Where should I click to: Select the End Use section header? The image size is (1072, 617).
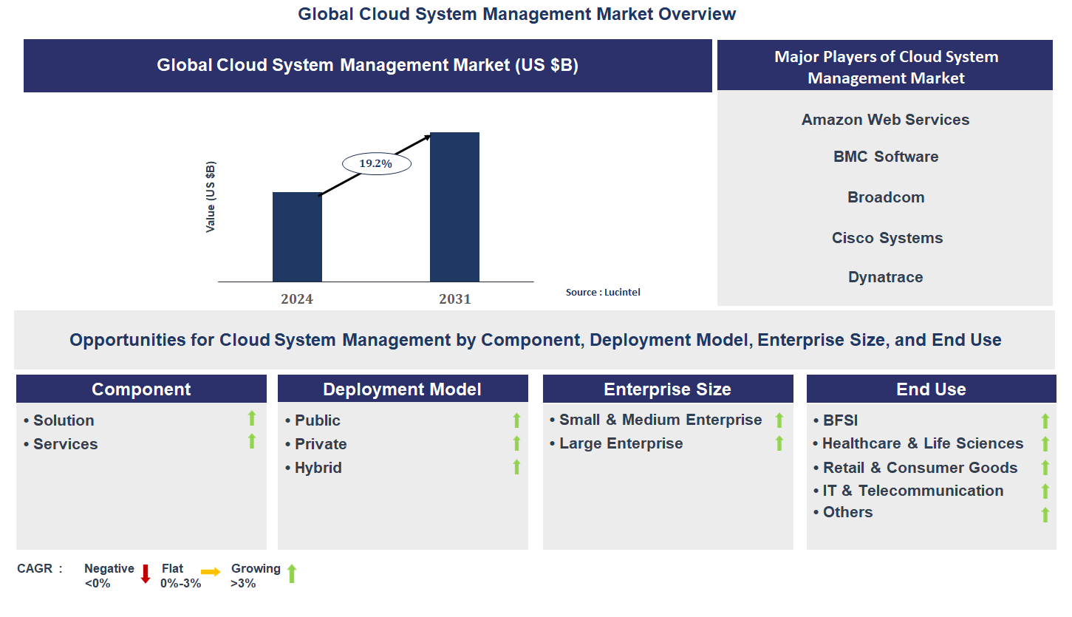coord(931,389)
